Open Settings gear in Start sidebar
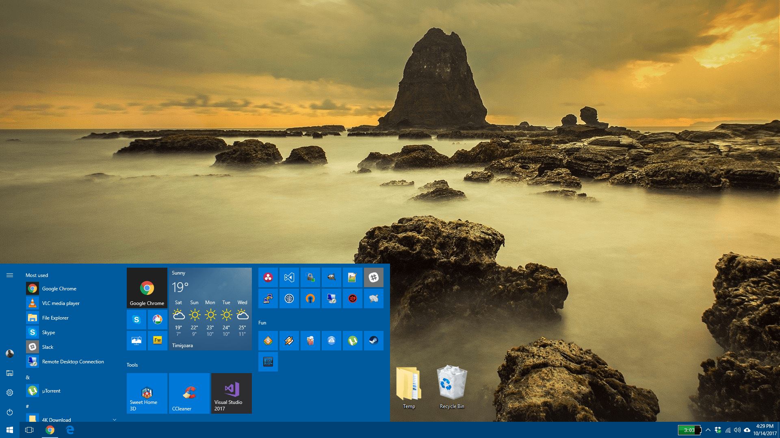Viewport: 780px width, 438px height. 10,393
